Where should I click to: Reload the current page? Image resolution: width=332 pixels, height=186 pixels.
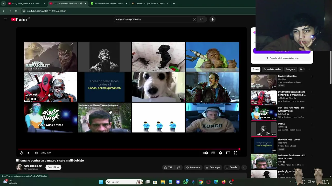(x=16, y=11)
